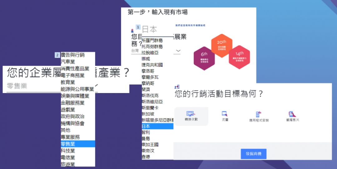This screenshot has height=169, width=337.
Task: Select the 觀看影片 video views icon
Action: point(292,114)
